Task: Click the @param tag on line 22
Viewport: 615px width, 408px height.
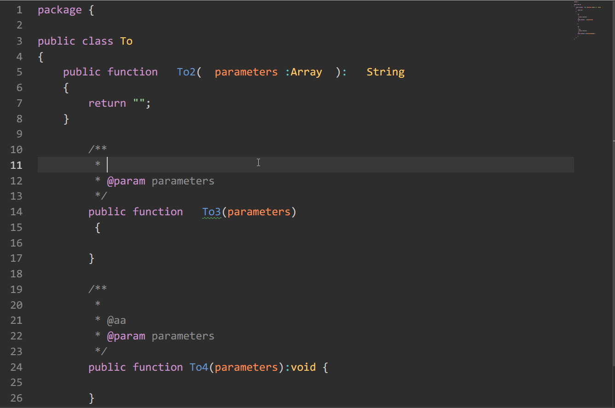Action: click(126, 336)
